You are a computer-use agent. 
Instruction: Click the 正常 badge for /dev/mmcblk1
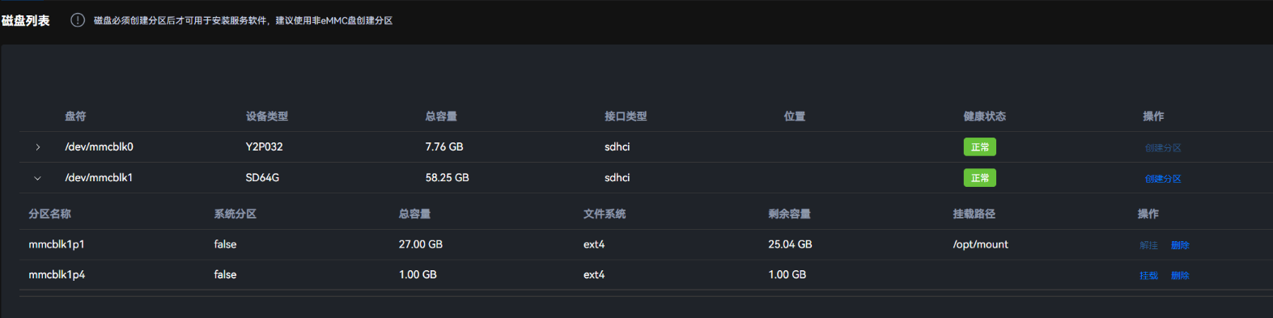pyautogui.click(x=979, y=178)
